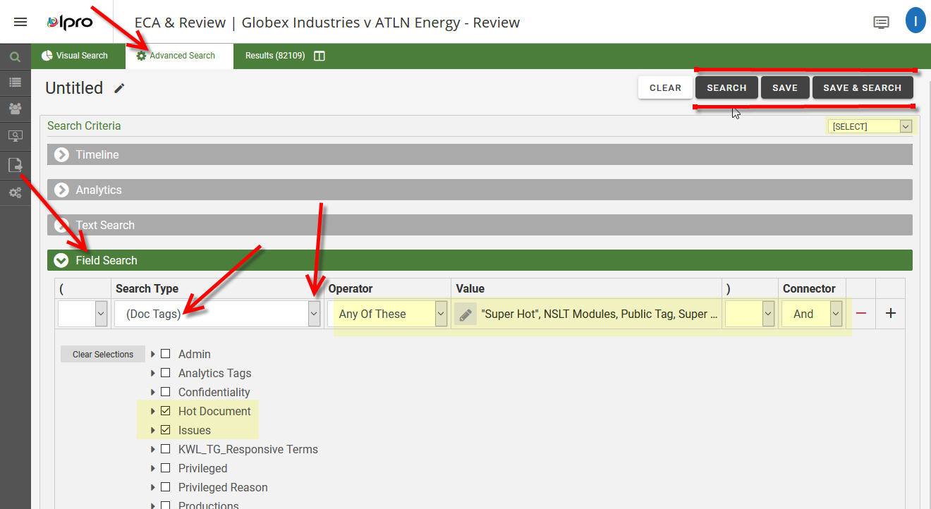Expand the Admin tag group
The image size is (931, 509).
point(153,354)
